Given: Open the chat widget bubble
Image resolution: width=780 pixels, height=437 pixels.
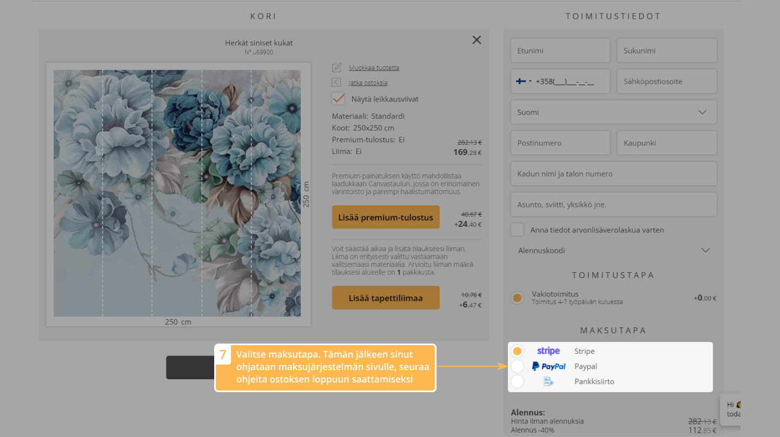Looking at the screenshot, I should [x=731, y=409].
